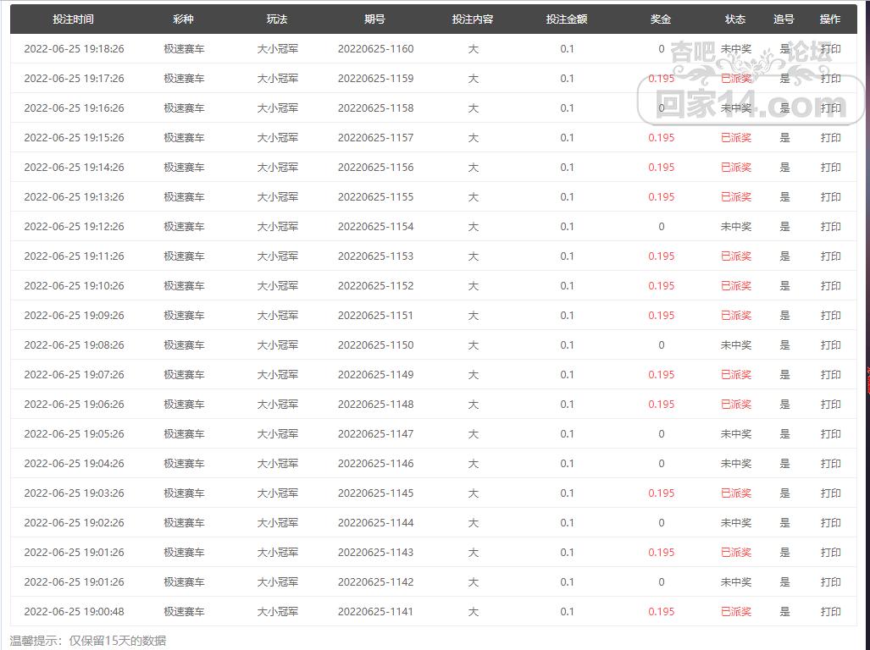Screen dimensions: 870x650
Task: Click the 追号 column header
Action: point(784,19)
